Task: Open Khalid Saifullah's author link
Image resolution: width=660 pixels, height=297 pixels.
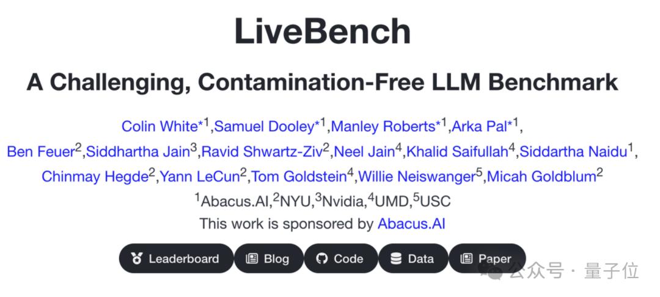Action: 458,152
